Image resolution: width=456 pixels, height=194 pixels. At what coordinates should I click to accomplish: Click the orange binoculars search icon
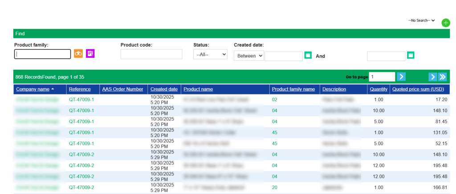(78, 54)
